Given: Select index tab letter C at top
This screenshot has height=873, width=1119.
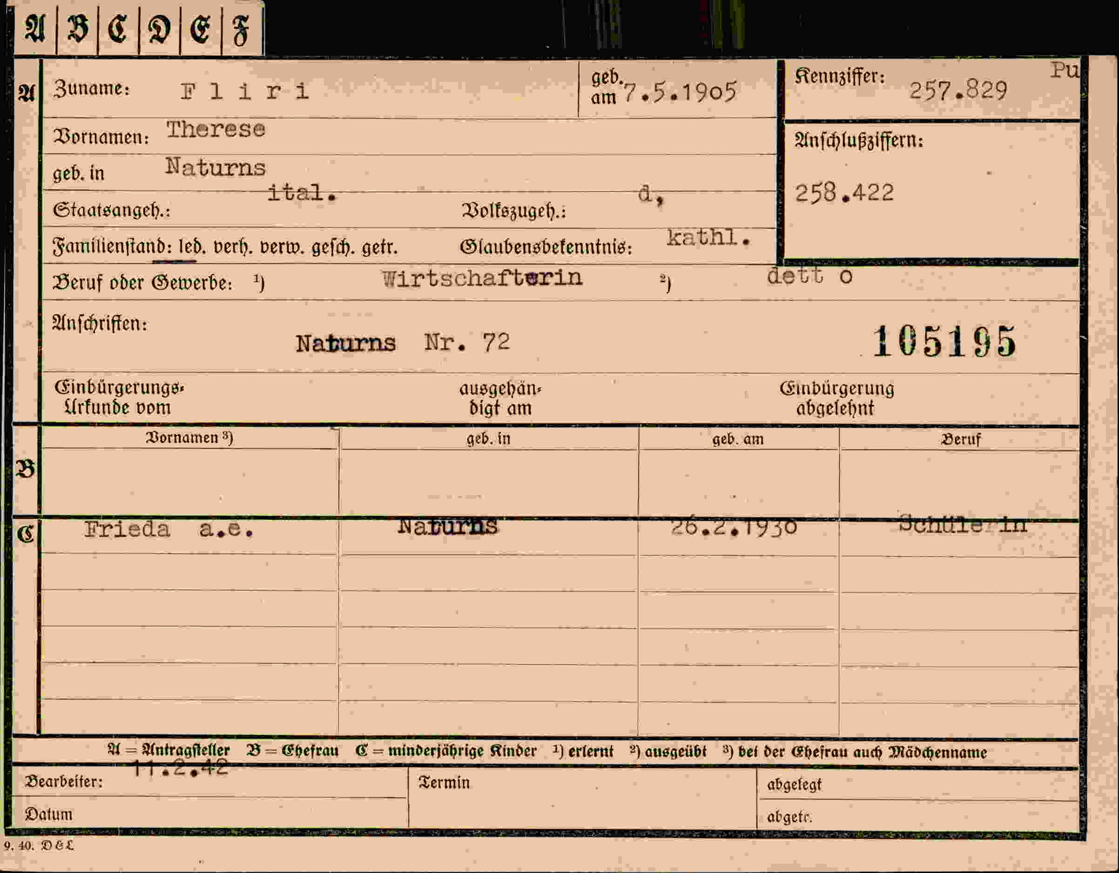Looking at the screenshot, I should point(118,29).
